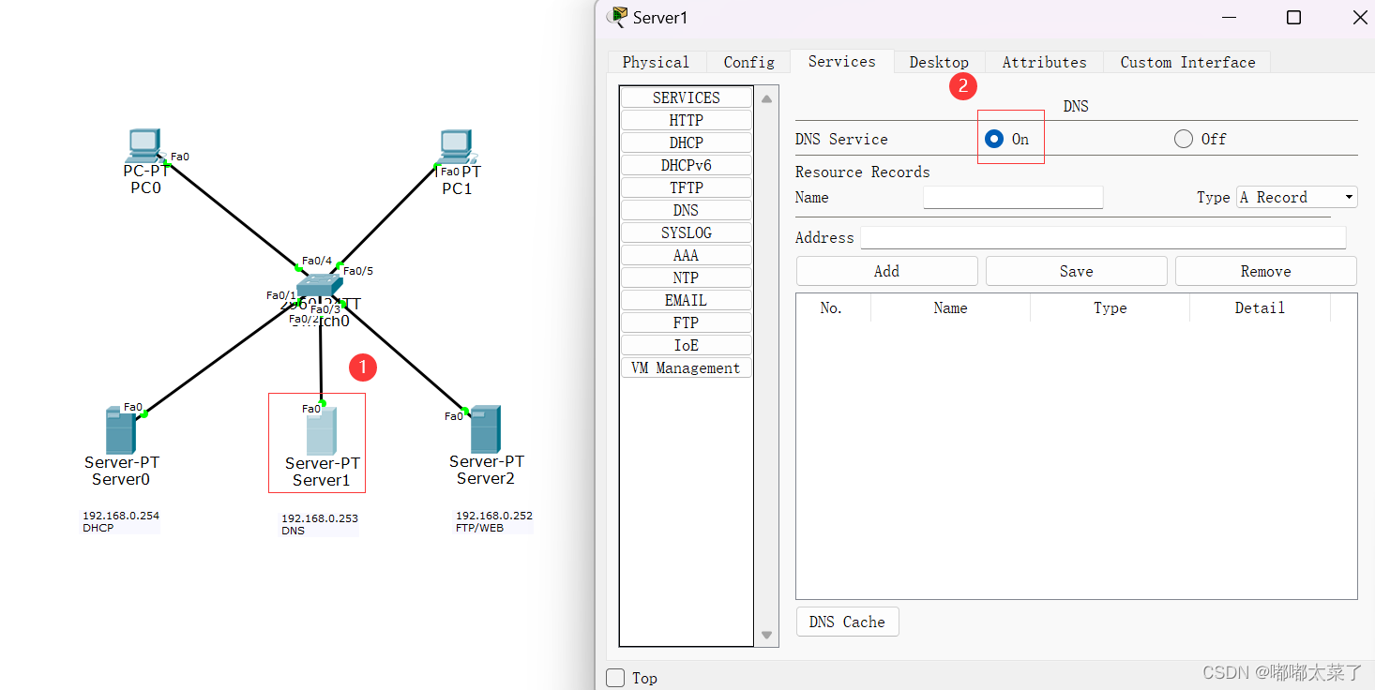Open the record Type dropdown
This screenshot has height=690, width=1375.
pos(1297,197)
